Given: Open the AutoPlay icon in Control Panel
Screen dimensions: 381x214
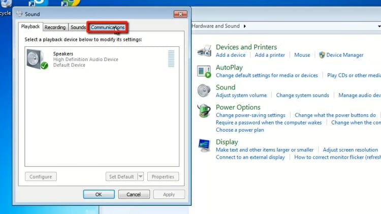Looking at the screenshot, I should coord(204,71).
